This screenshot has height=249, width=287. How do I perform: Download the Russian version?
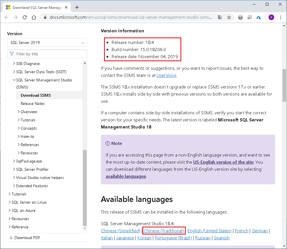pyautogui.click(x=203, y=238)
